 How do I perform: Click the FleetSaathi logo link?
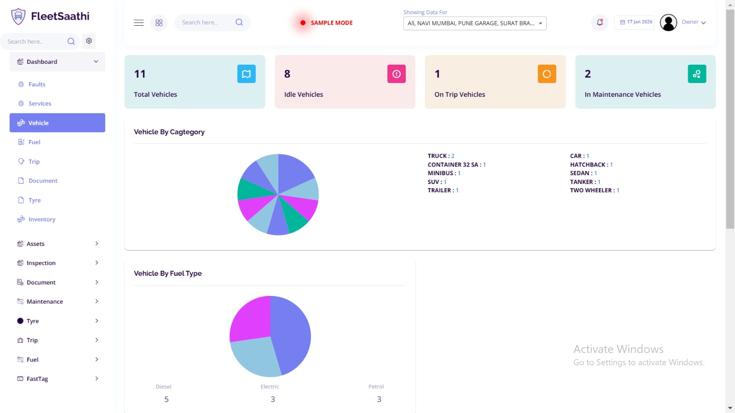click(51, 16)
